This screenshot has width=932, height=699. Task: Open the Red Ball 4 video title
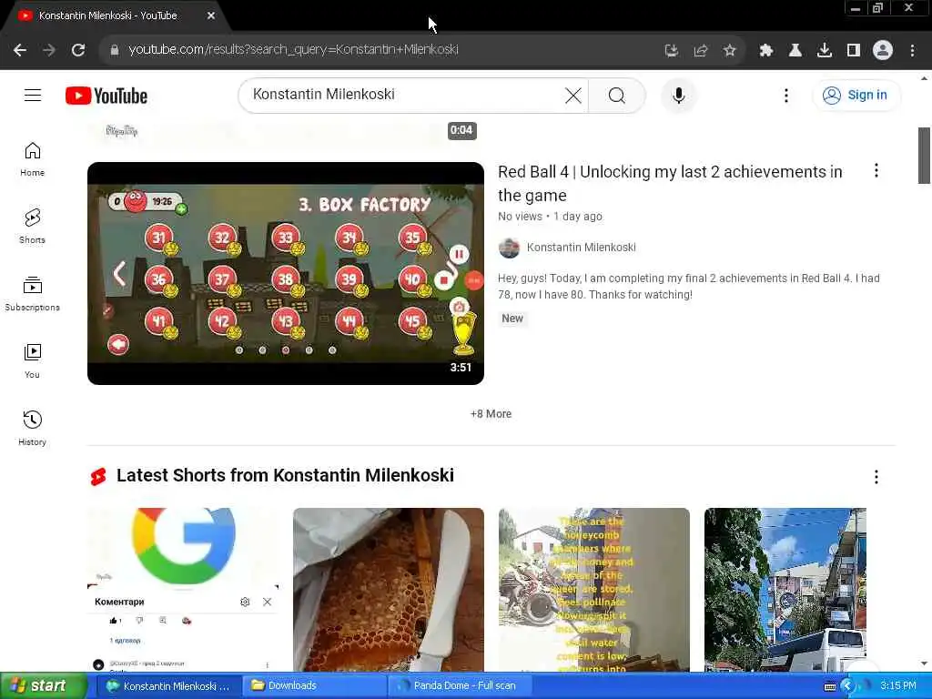point(670,183)
